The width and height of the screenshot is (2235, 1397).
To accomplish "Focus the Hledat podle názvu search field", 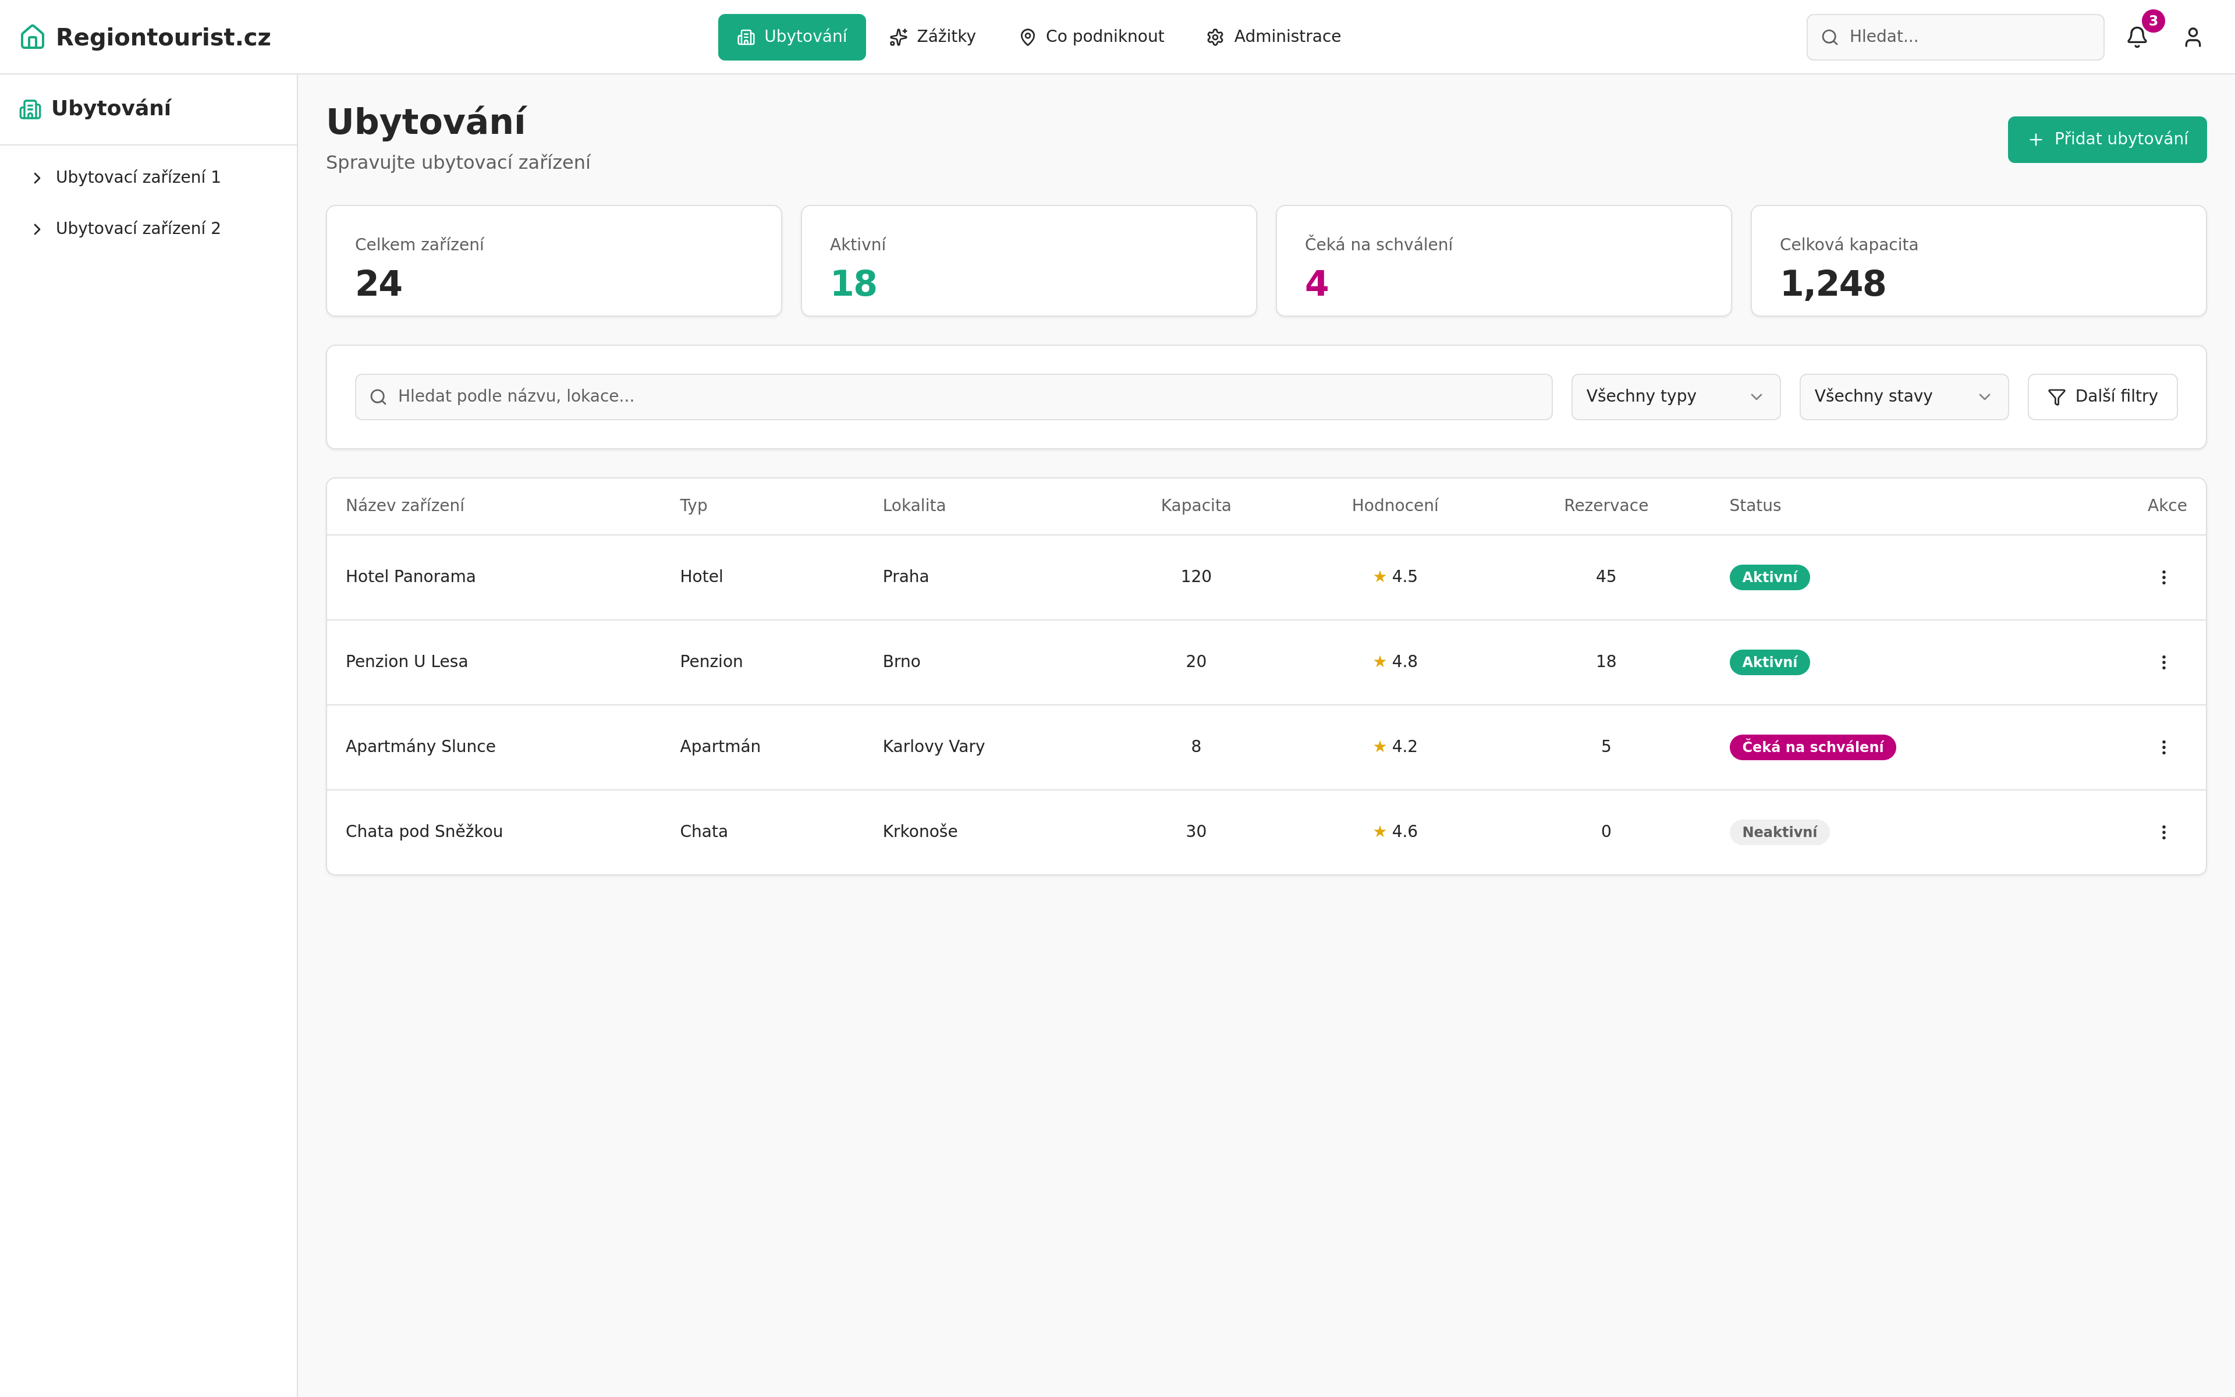I will coord(953,396).
